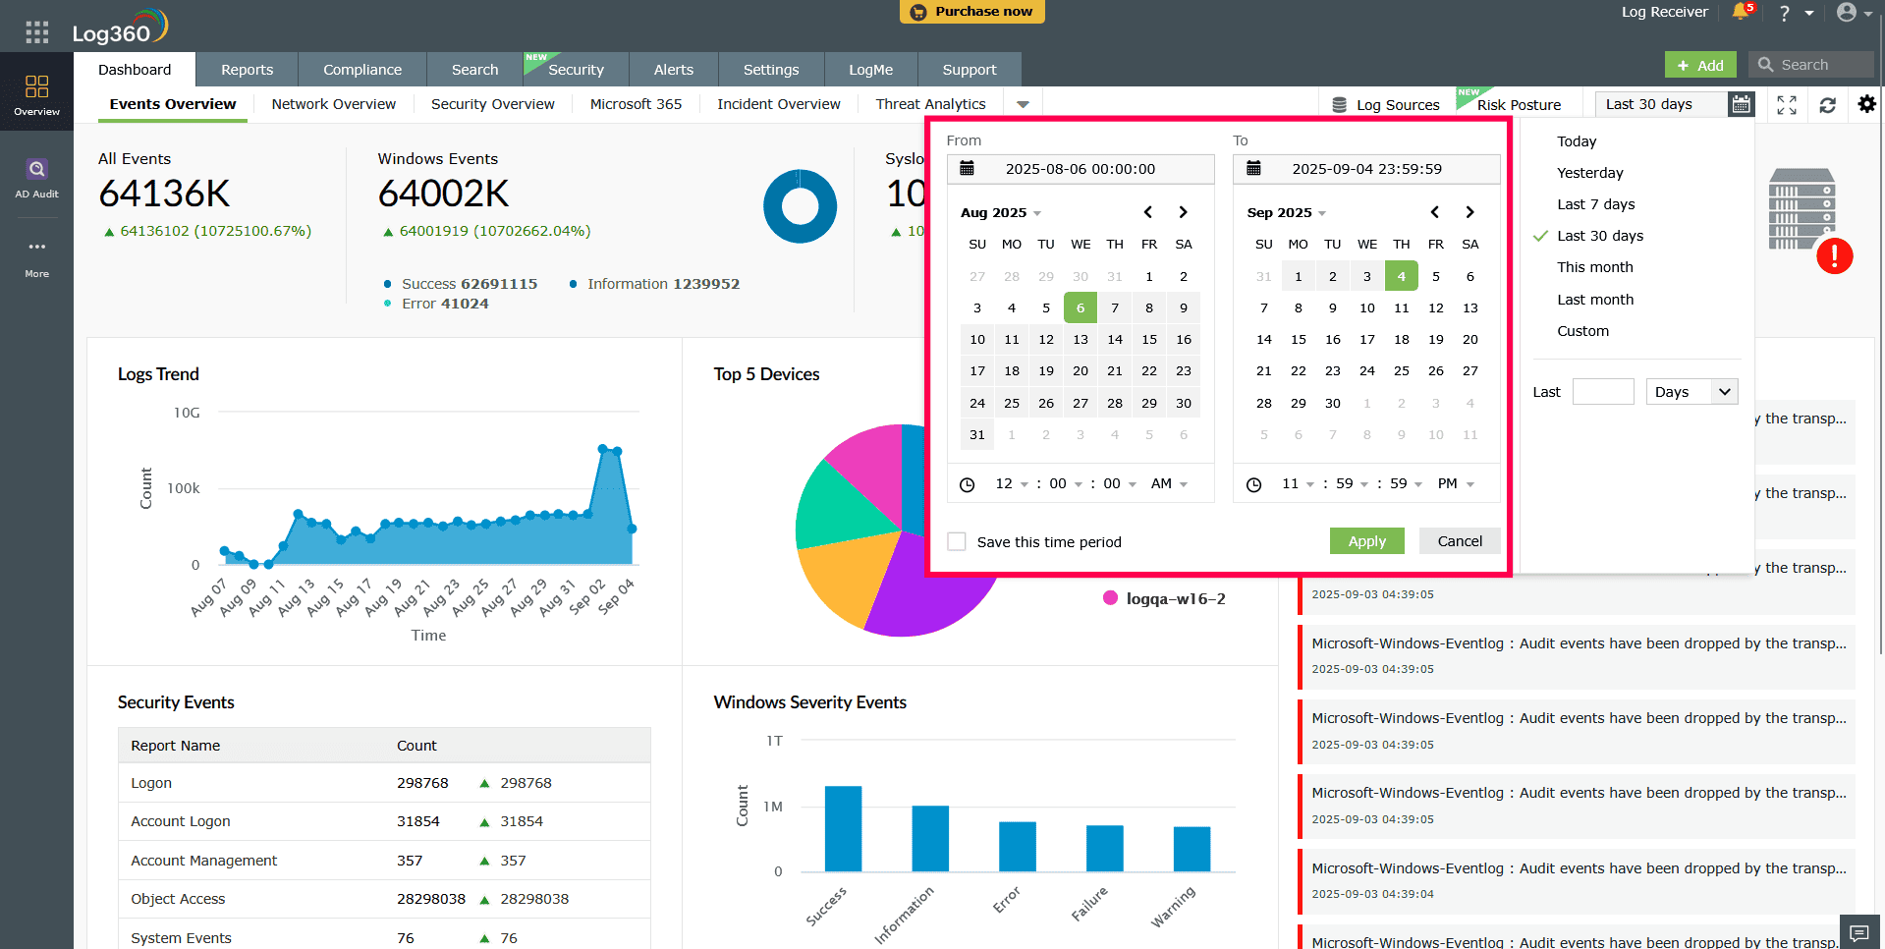The height and width of the screenshot is (949, 1885).
Task: Select August 15 in From calendar
Action: pos(1149,340)
